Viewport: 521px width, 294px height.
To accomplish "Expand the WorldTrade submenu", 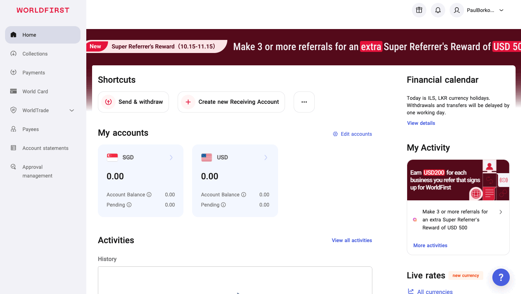I will (72, 110).
